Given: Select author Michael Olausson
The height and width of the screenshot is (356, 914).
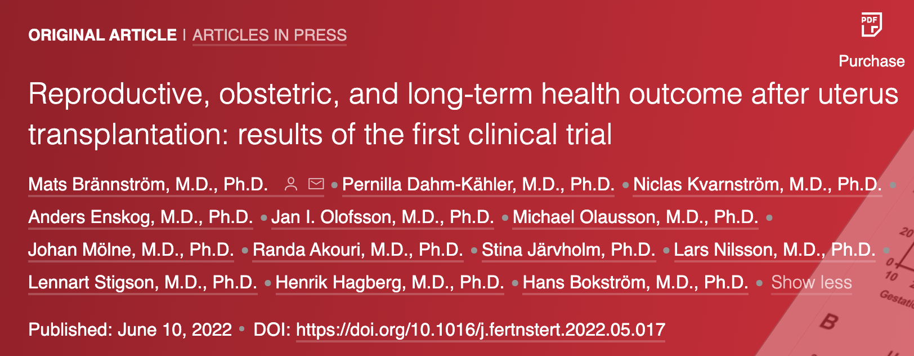Looking at the screenshot, I should (635, 217).
